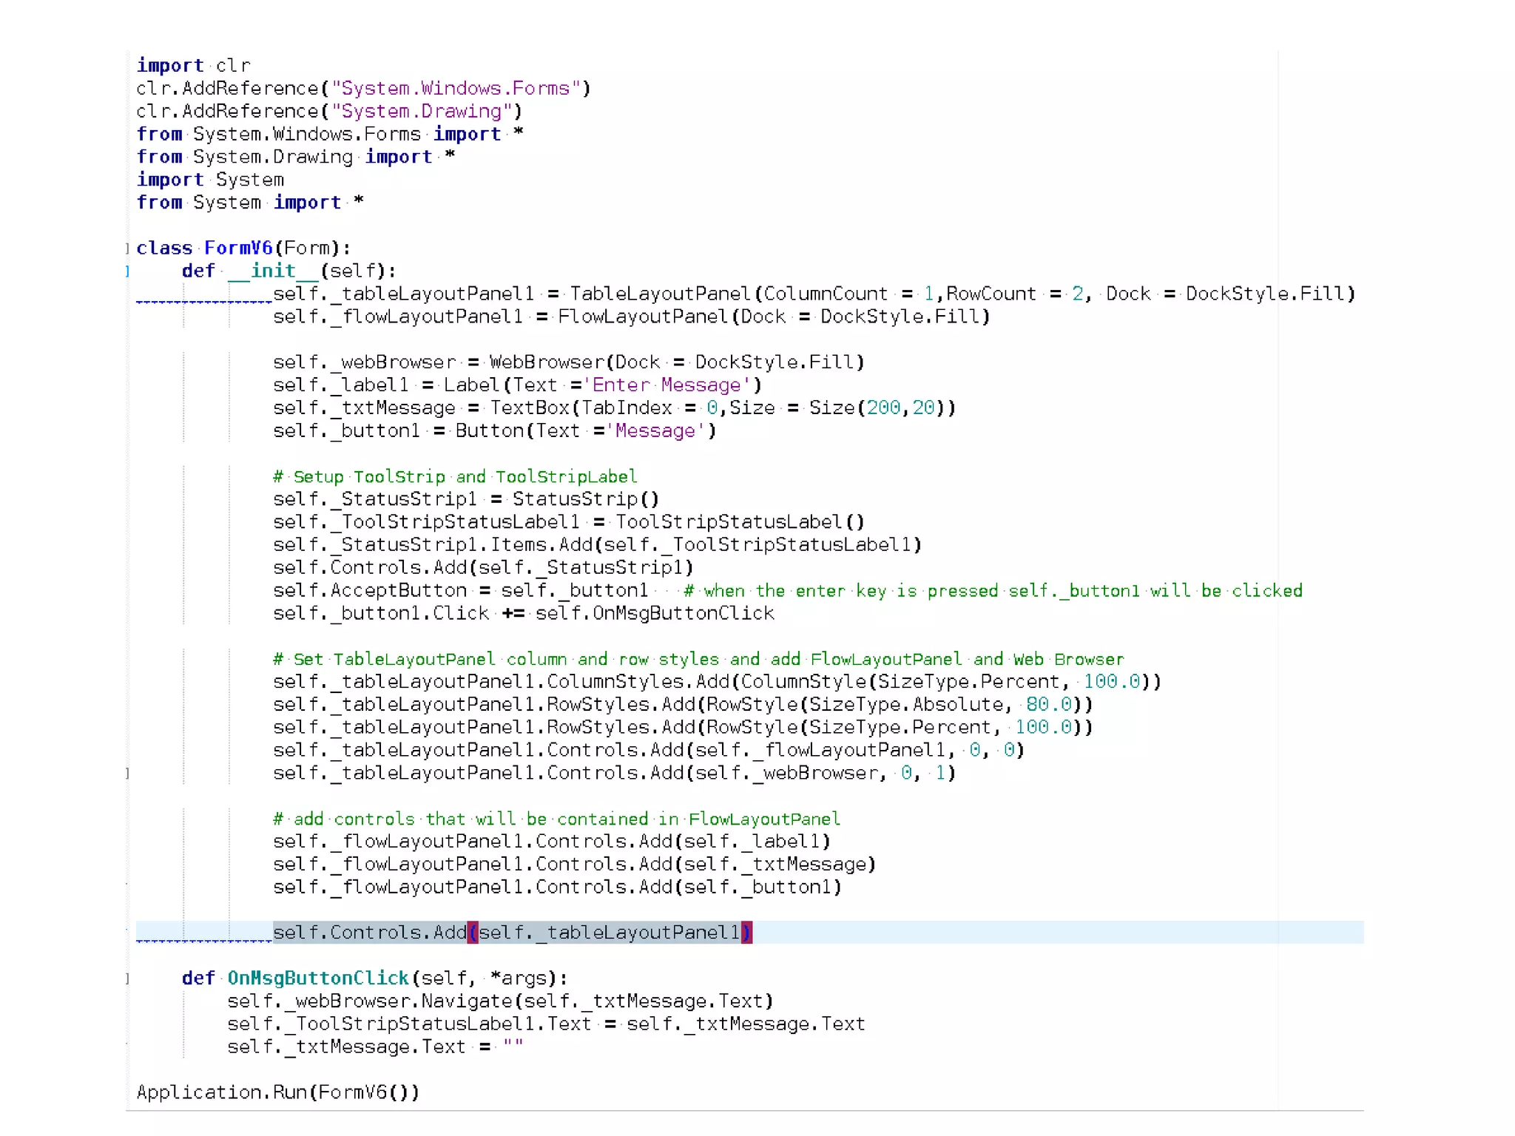Screen dimensions: 1515x1136
Task: Click the 'Message' button text string
Action: coord(655,431)
